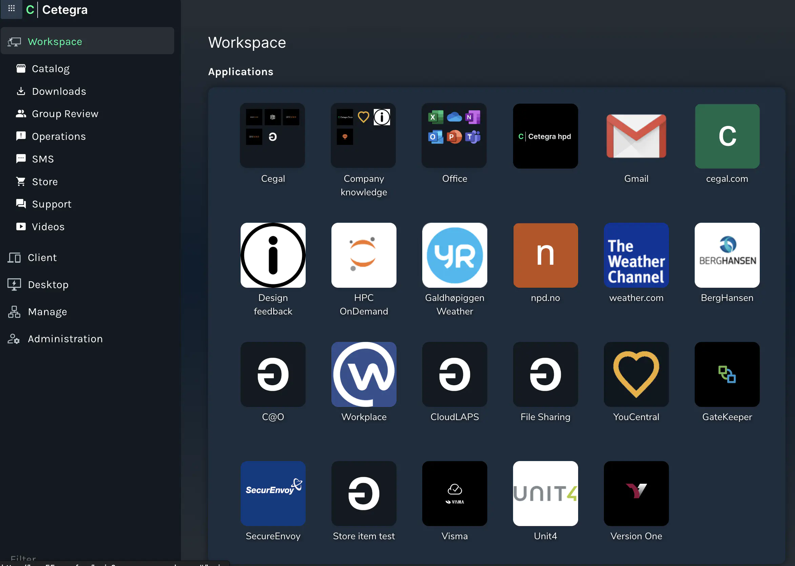The image size is (795, 566).
Task: Open the Manage section
Action: coord(37,312)
